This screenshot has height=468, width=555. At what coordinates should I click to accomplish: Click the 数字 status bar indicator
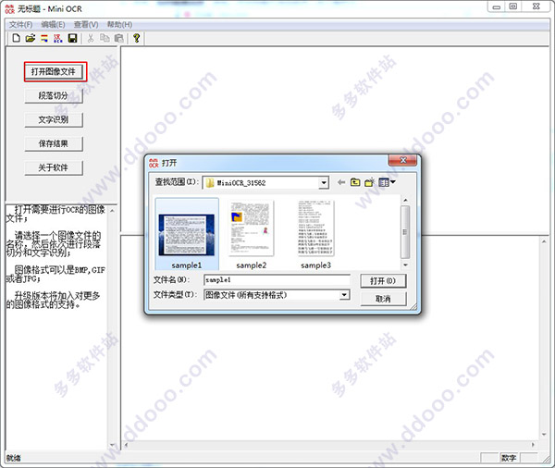[509, 458]
